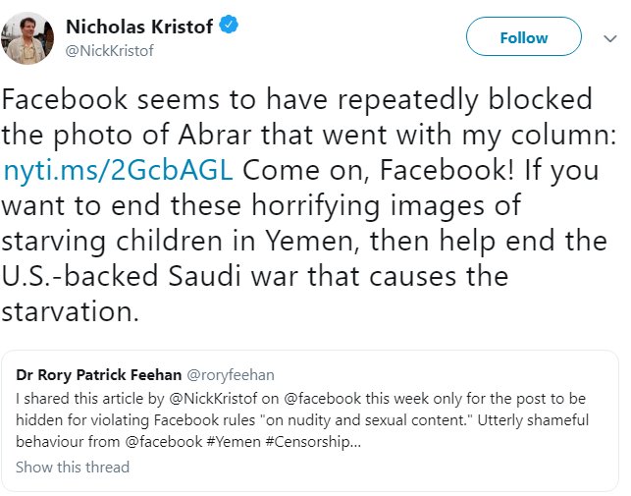Open the nyti.ms/2GcbAGL column link

click(119, 170)
